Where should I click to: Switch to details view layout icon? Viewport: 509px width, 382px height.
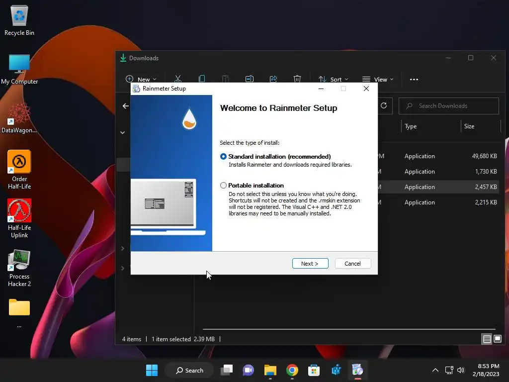[x=487, y=339]
